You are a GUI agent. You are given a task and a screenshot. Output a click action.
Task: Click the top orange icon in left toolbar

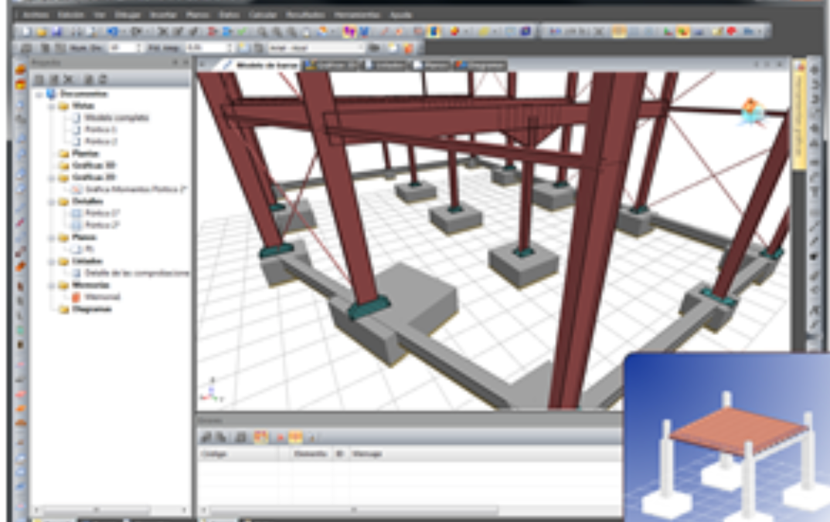point(20,70)
